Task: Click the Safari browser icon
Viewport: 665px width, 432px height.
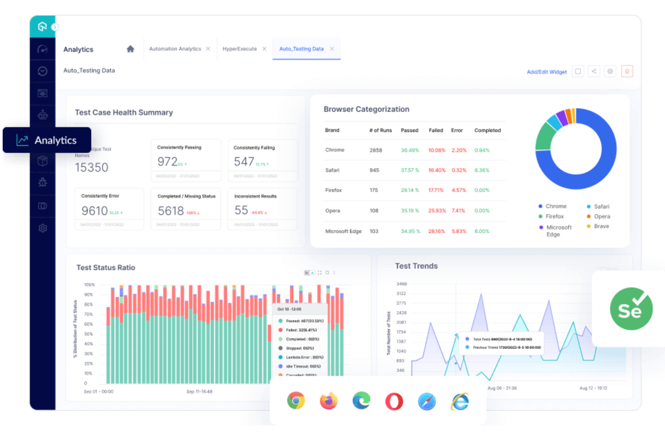Action: tap(427, 401)
